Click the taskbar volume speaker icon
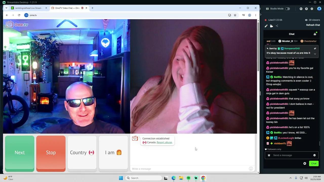The width and height of the screenshot is (324, 182). (306, 178)
